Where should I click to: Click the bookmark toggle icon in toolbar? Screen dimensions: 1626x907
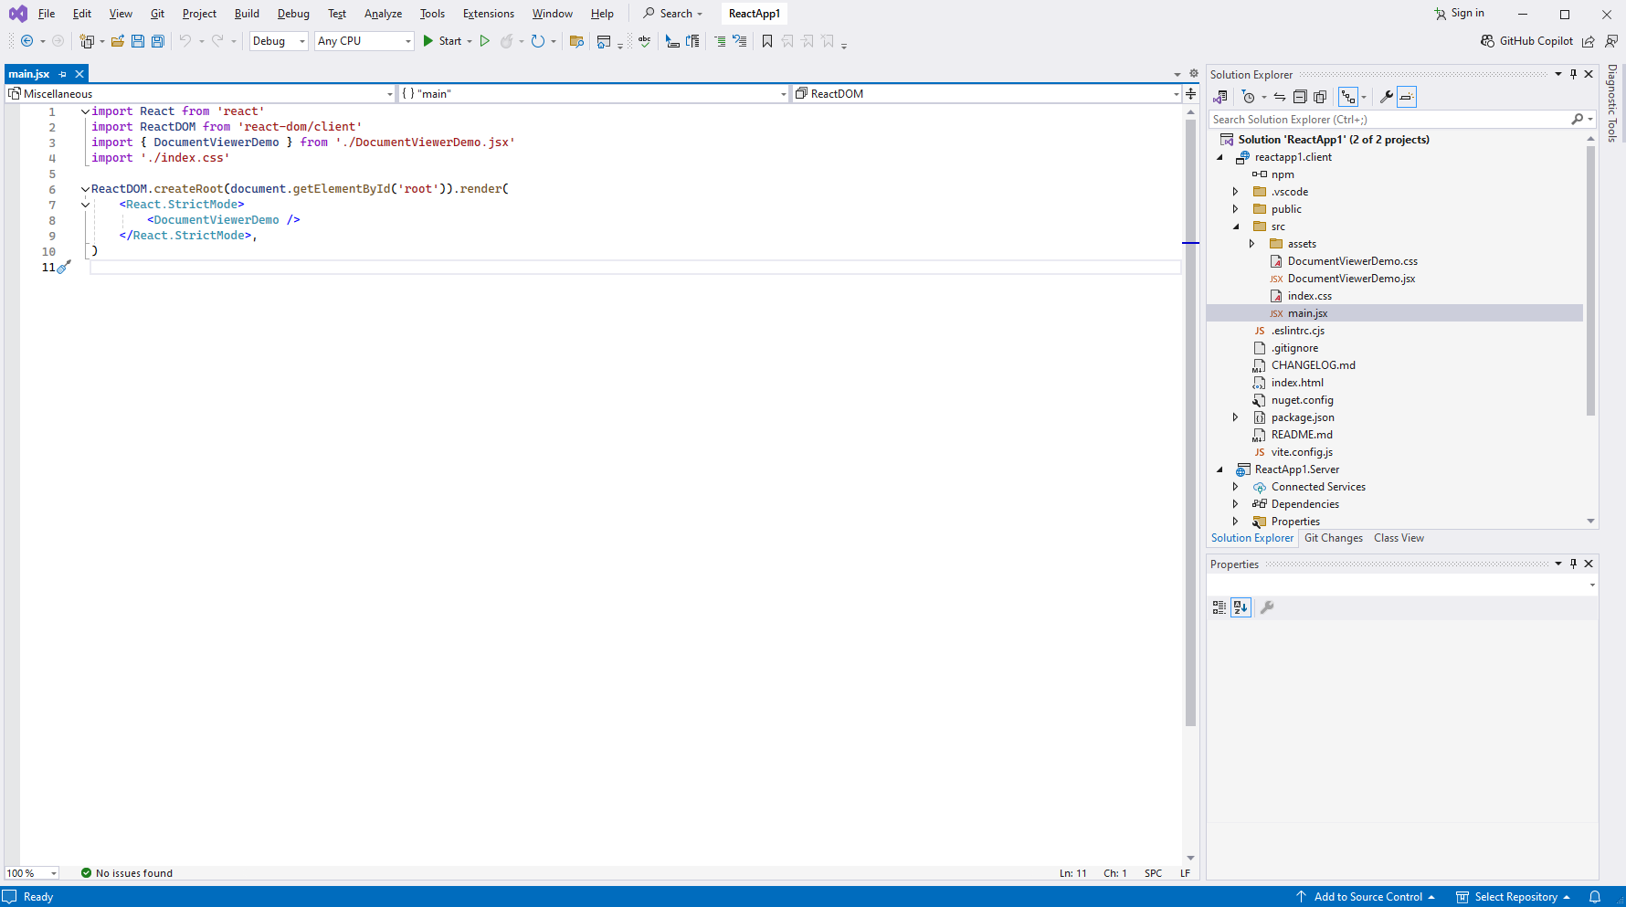767,41
